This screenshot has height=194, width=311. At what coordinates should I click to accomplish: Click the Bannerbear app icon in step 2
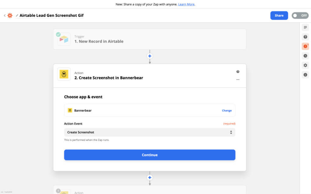click(x=63, y=74)
